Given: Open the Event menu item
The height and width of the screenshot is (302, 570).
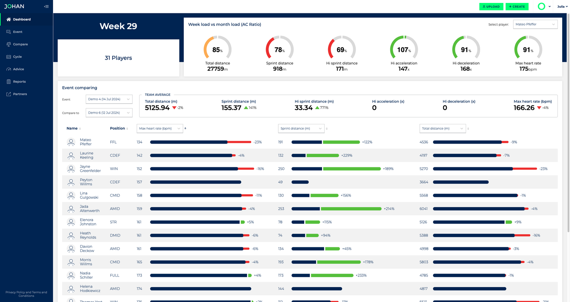Looking at the screenshot, I should 17,32.
